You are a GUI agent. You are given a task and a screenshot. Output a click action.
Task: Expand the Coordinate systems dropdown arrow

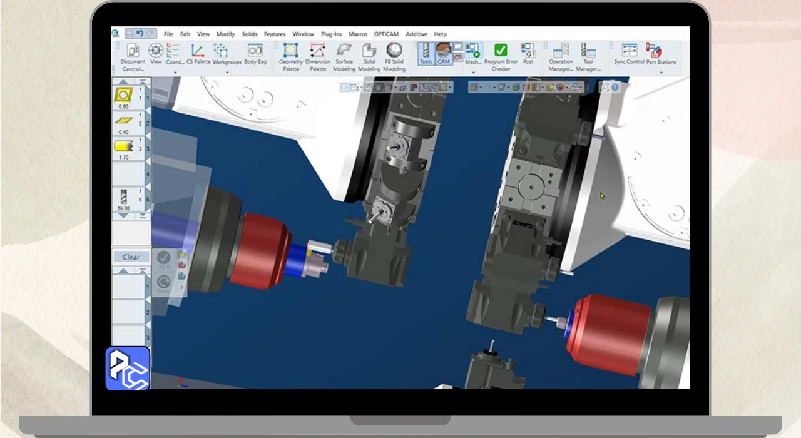coord(175,73)
